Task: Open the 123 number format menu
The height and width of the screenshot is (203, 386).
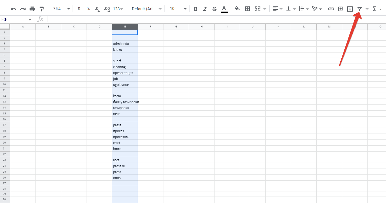Action: 118,9
